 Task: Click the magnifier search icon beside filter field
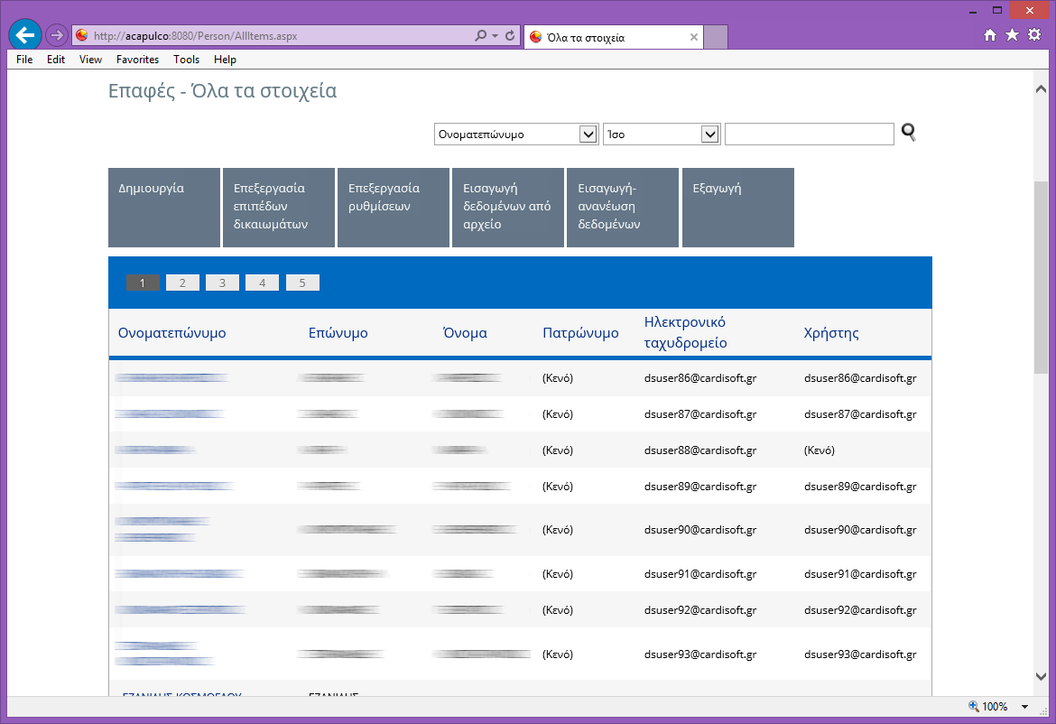point(909,133)
